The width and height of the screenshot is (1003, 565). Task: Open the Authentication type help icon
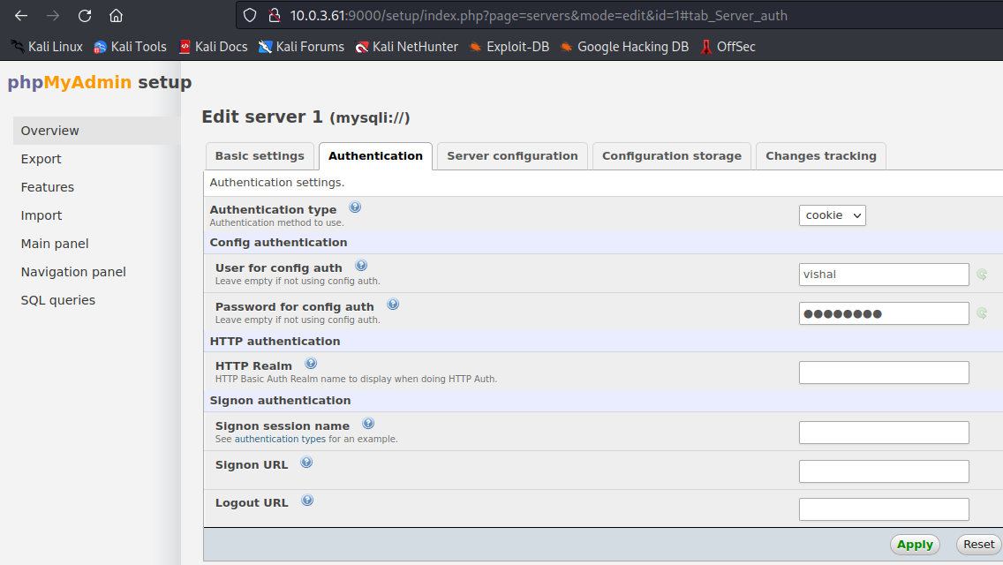(355, 207)
